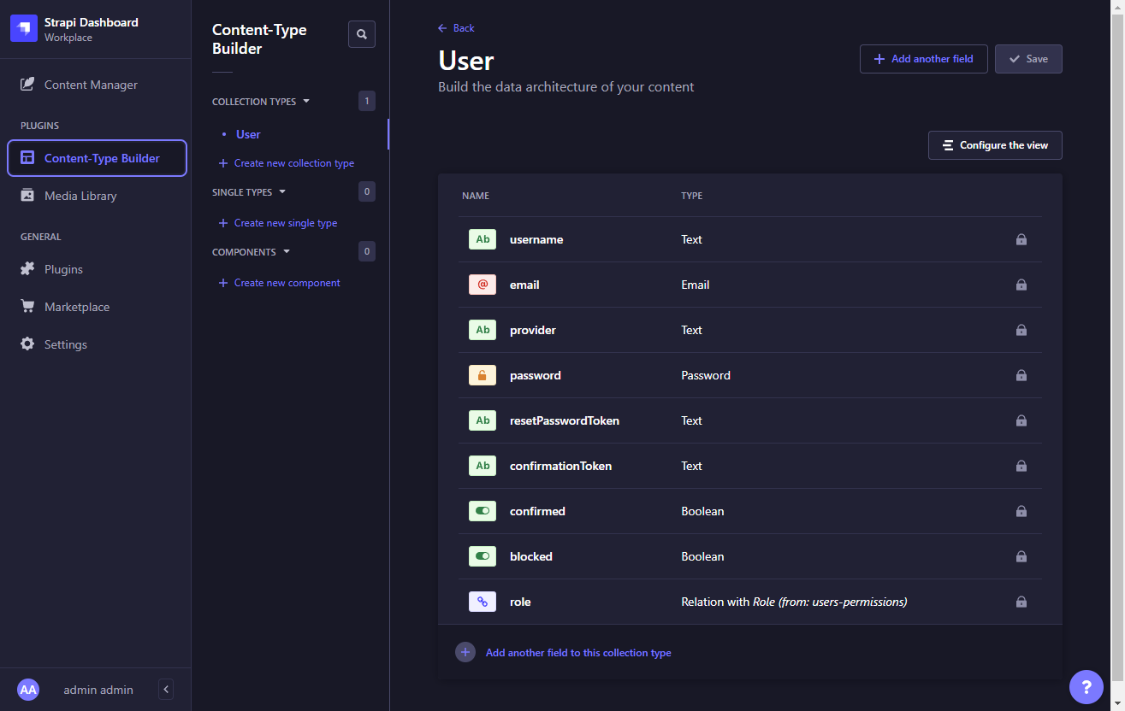The width and height of the screenshot is (1125, 711).
Task: Open the Content Manager feather icon
Action: click(x=27, y=85)
